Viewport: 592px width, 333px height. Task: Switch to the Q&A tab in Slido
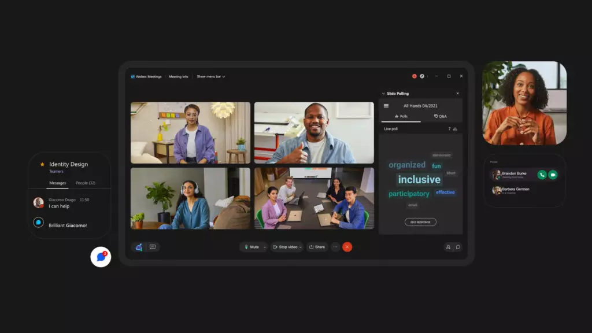(x=440, y=116)
